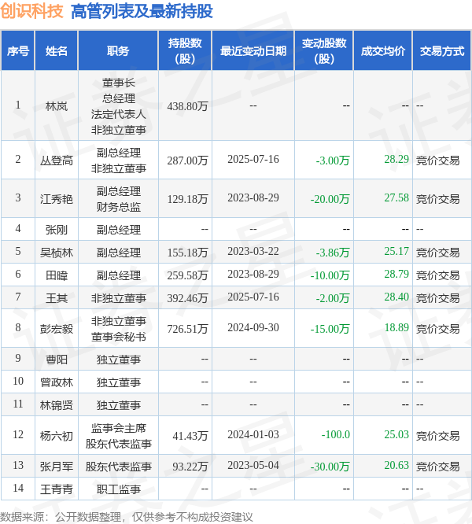Select the 姓名 column header
The height and width of the screenshot is (524, 472).
(x=57, y=51)
